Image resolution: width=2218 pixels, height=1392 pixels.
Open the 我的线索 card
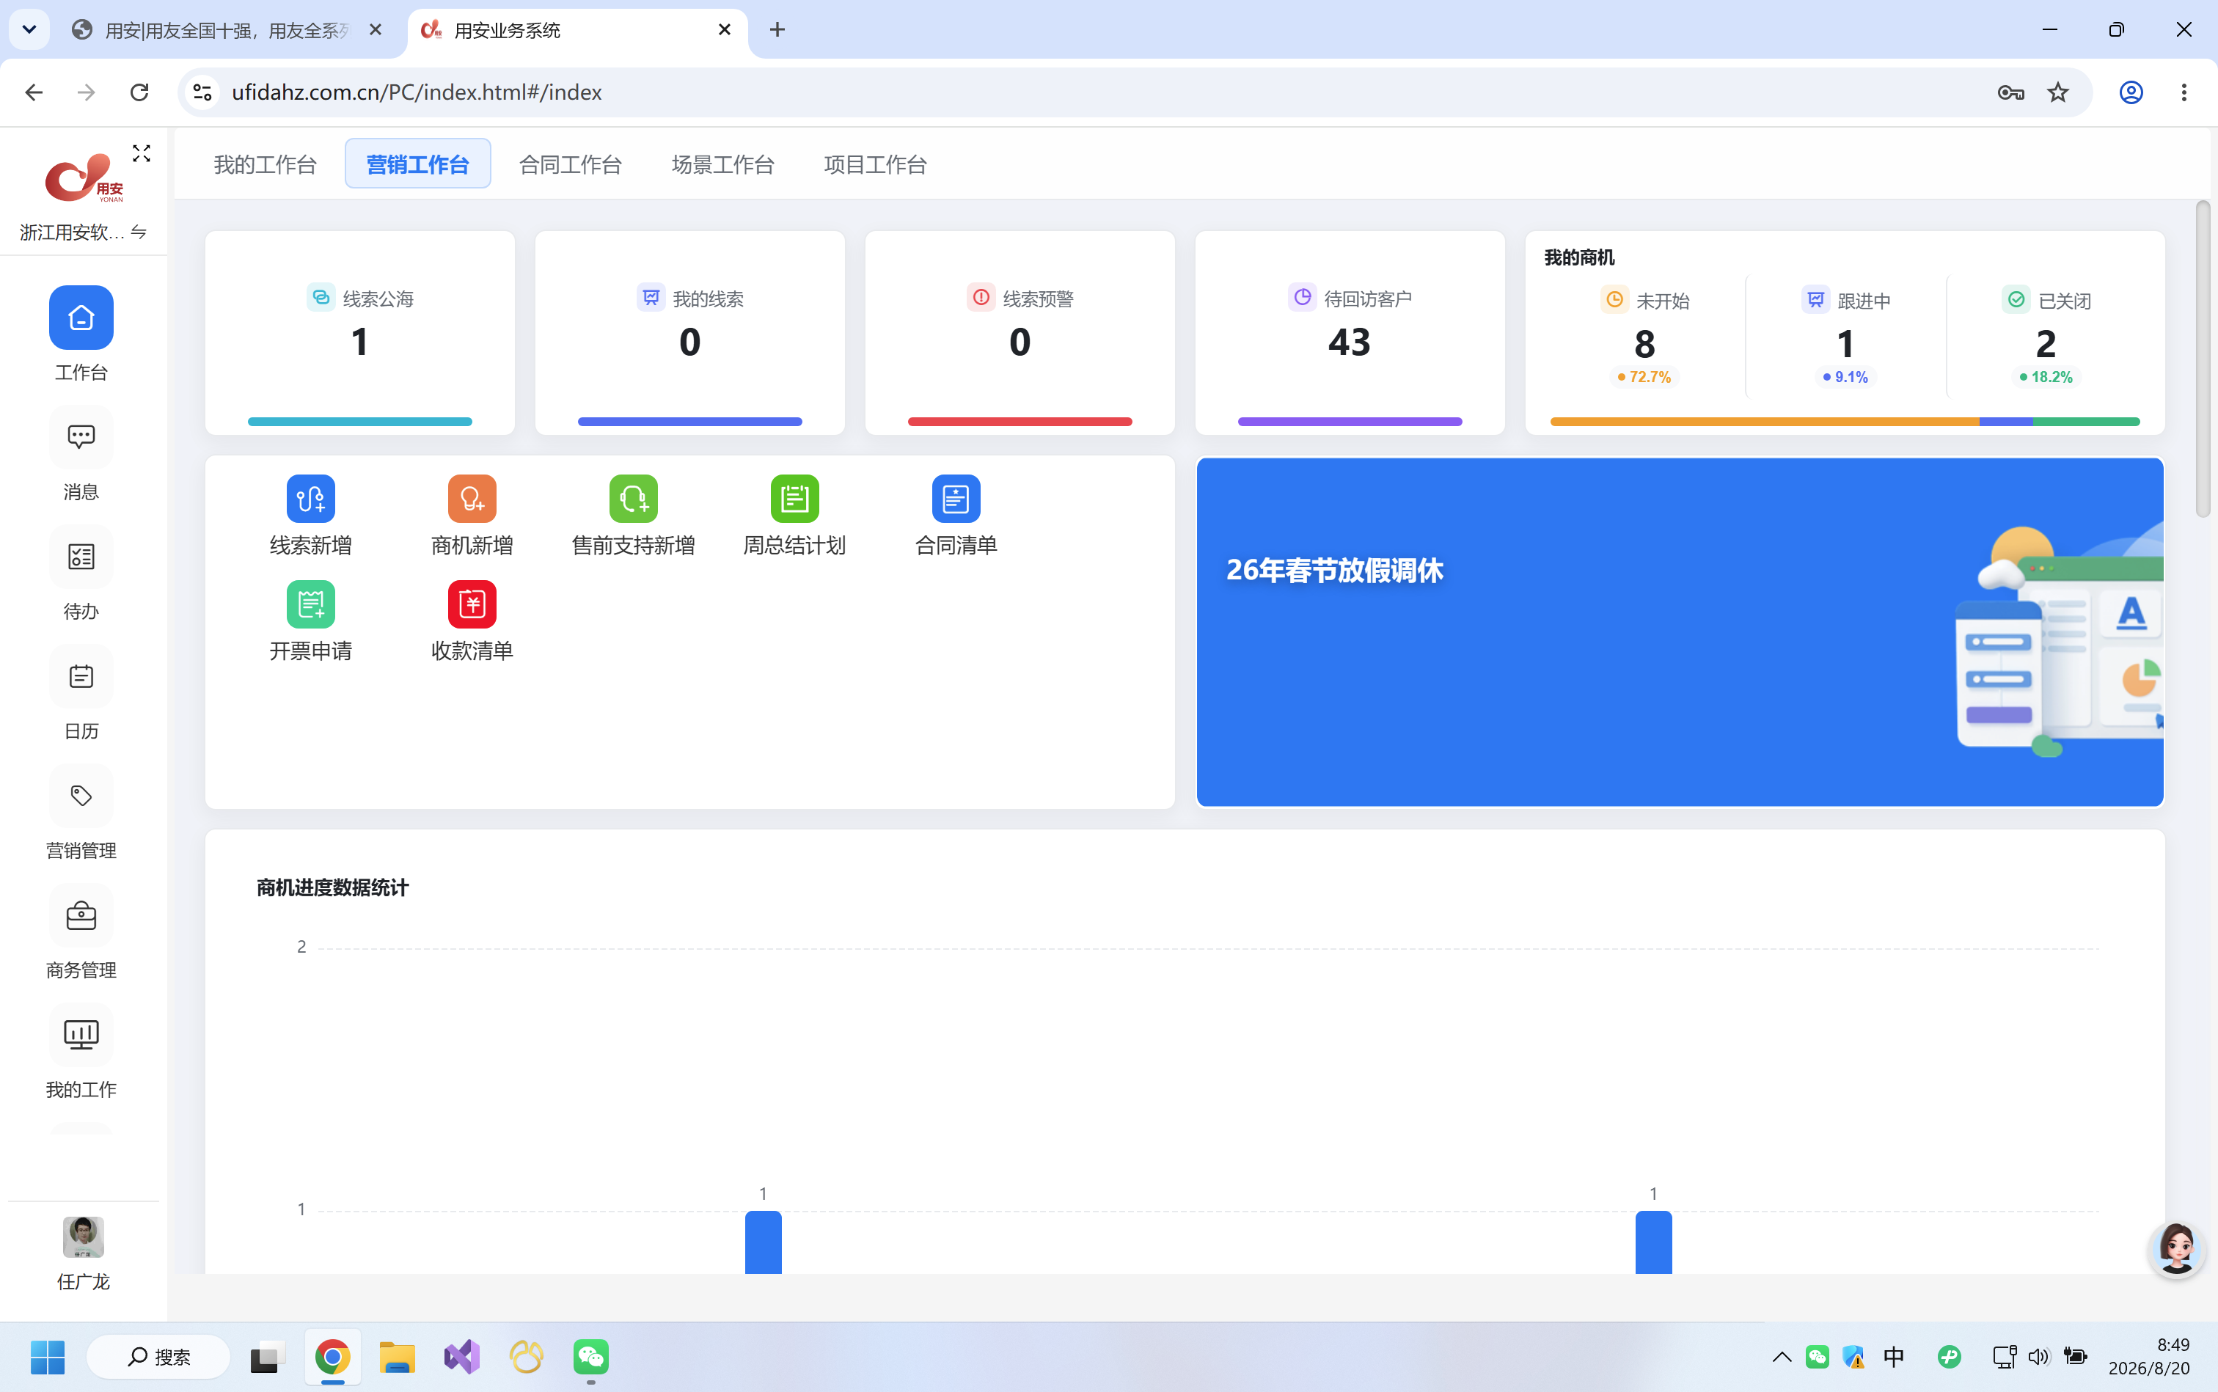(x=689, y=332)
